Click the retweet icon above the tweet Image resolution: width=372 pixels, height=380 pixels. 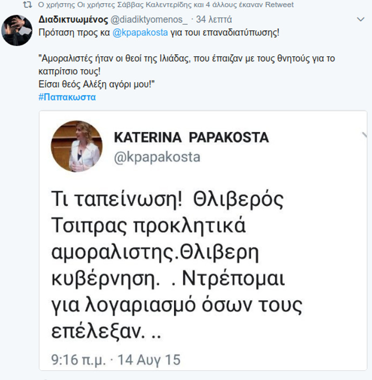pos(27,5)
